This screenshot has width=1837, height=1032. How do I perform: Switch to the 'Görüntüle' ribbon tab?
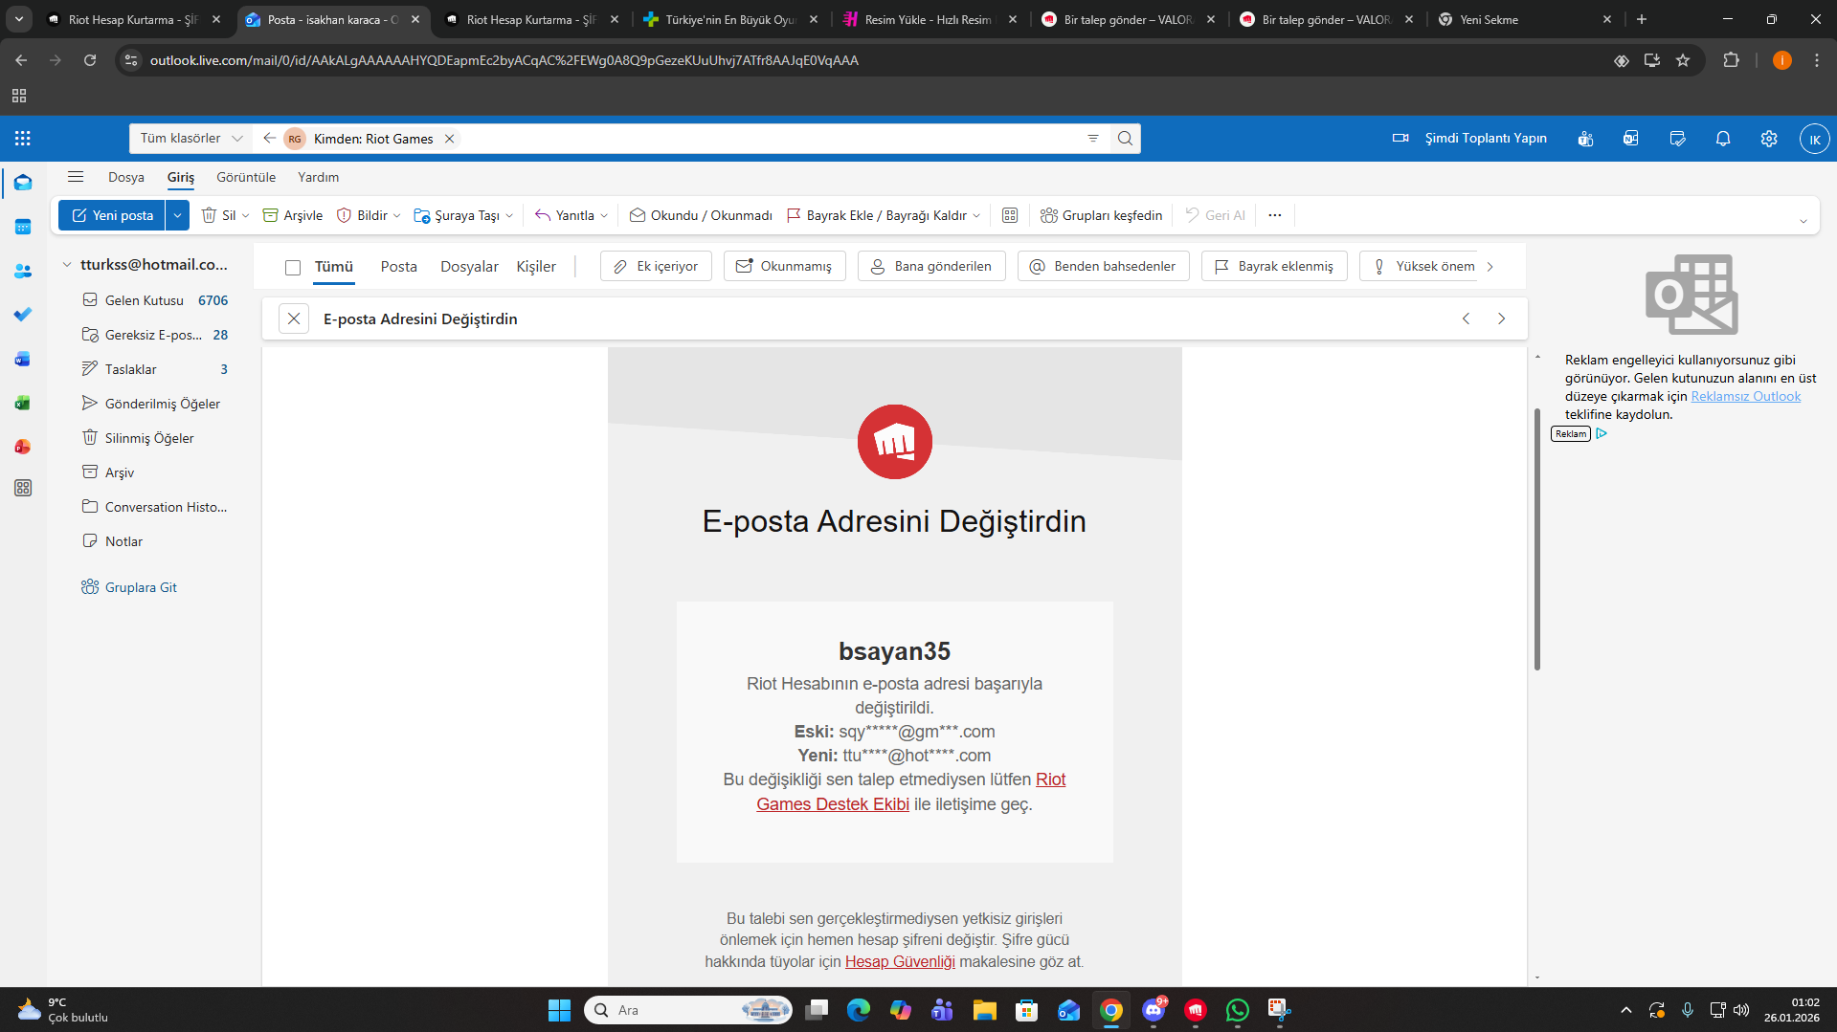click(246, 177)
